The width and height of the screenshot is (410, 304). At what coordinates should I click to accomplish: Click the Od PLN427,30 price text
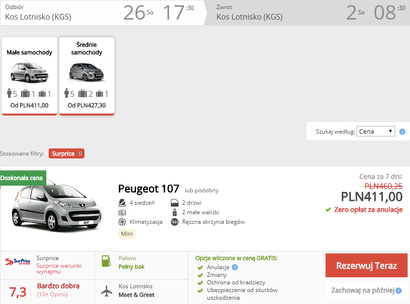point(86,105)
